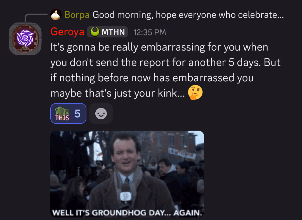302x220 pixels.
Task: Click the 'WELL IT'S GROUNDHOG DAY' caption
Action: 127,213
